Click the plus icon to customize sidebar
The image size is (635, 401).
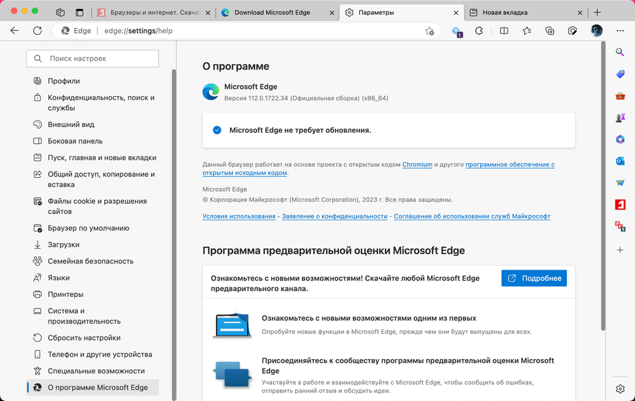tap(620, 250)
